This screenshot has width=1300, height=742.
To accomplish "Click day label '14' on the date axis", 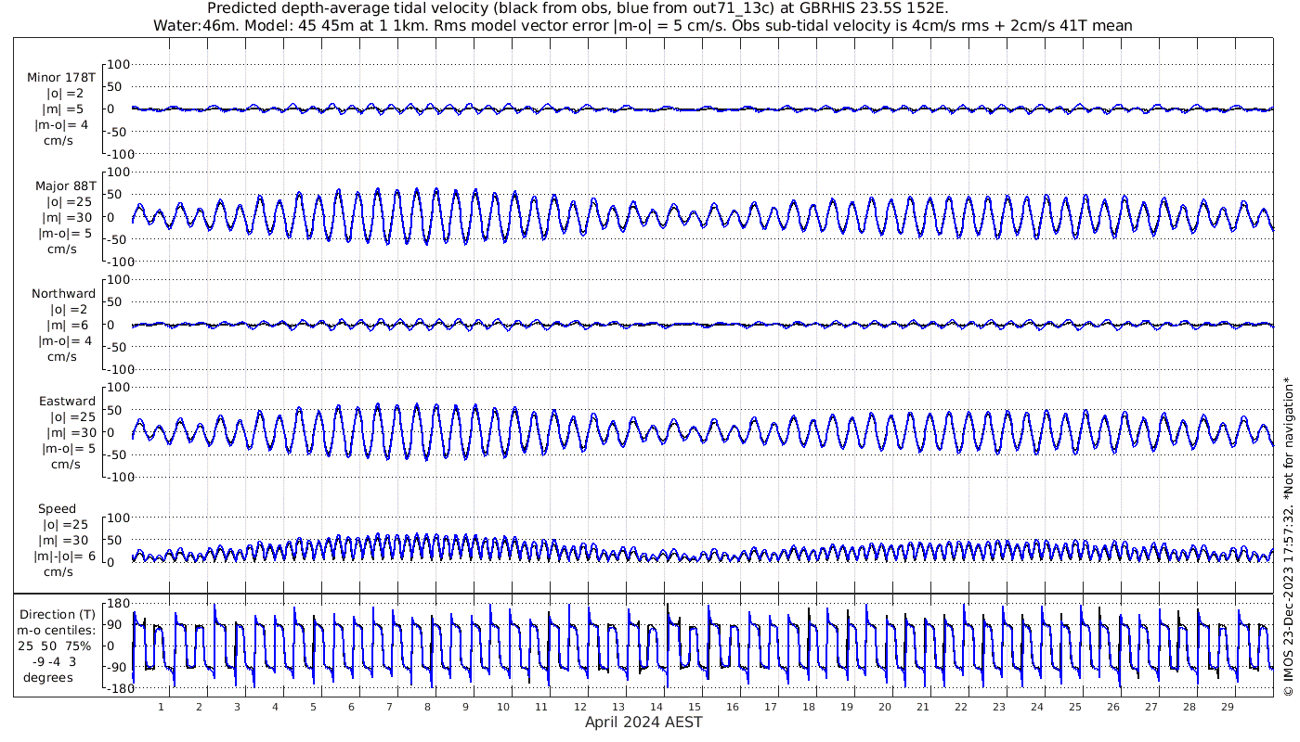I will coord(656,707).
